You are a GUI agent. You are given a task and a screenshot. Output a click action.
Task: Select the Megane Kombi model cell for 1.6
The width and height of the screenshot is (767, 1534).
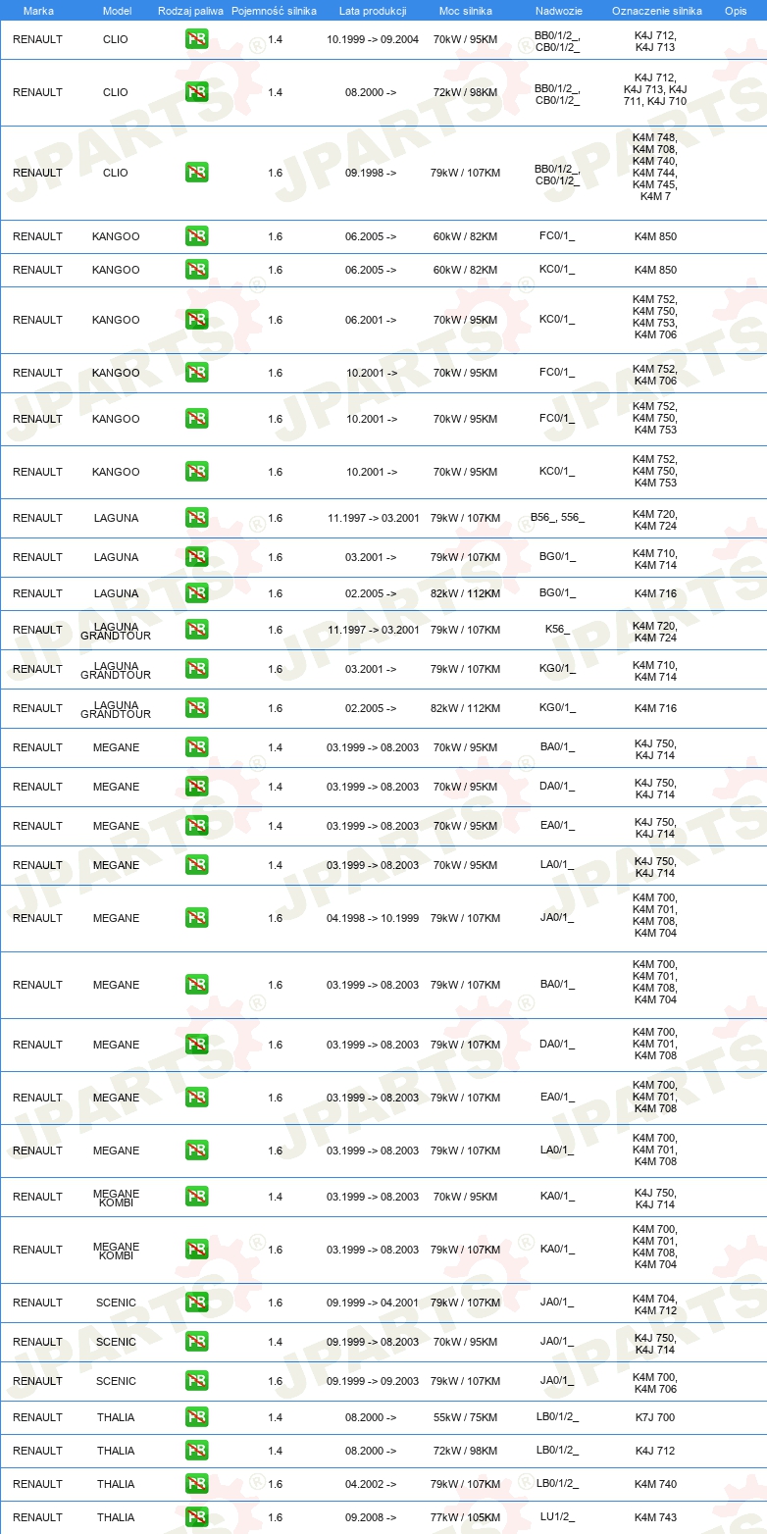(117, 1252)
